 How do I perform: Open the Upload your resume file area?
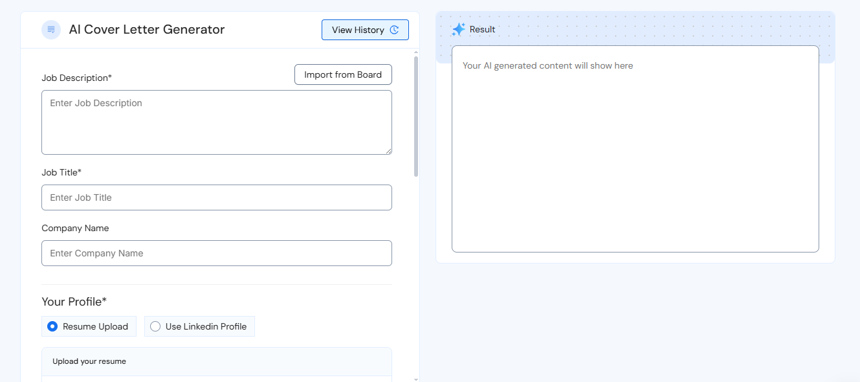(217, 361)
